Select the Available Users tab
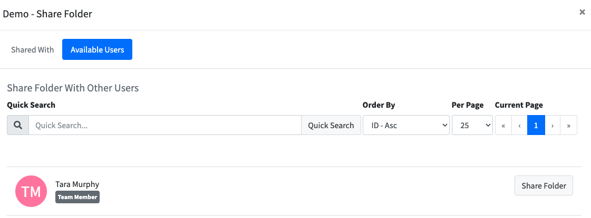 tap(97, 49)
